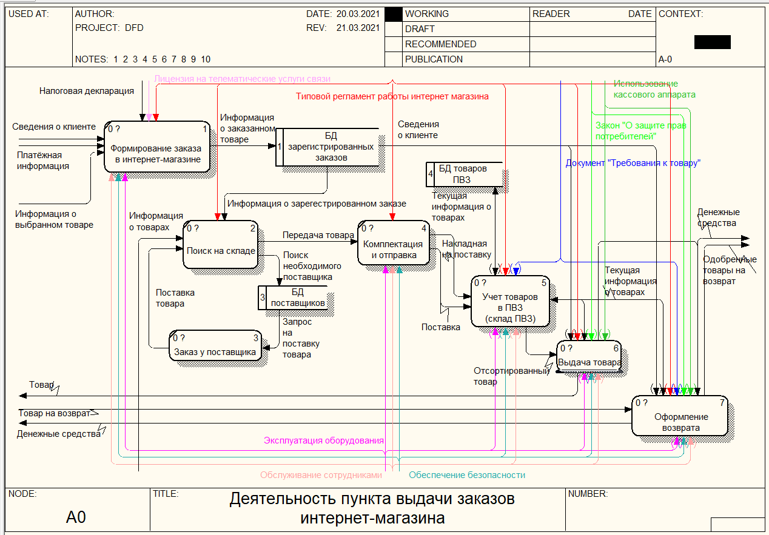Click the A0 node identifier

[x=76, y=517]
